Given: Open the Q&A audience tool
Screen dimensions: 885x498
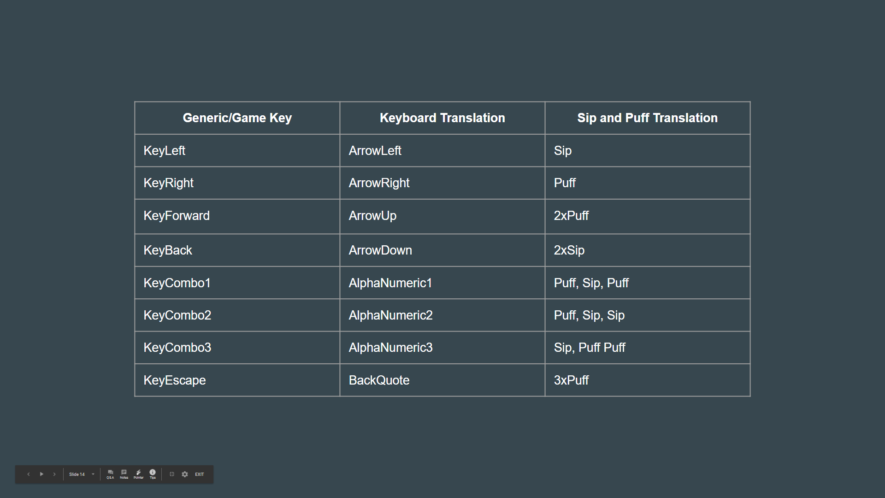Looking at the screenshot, I should point(110,474).
